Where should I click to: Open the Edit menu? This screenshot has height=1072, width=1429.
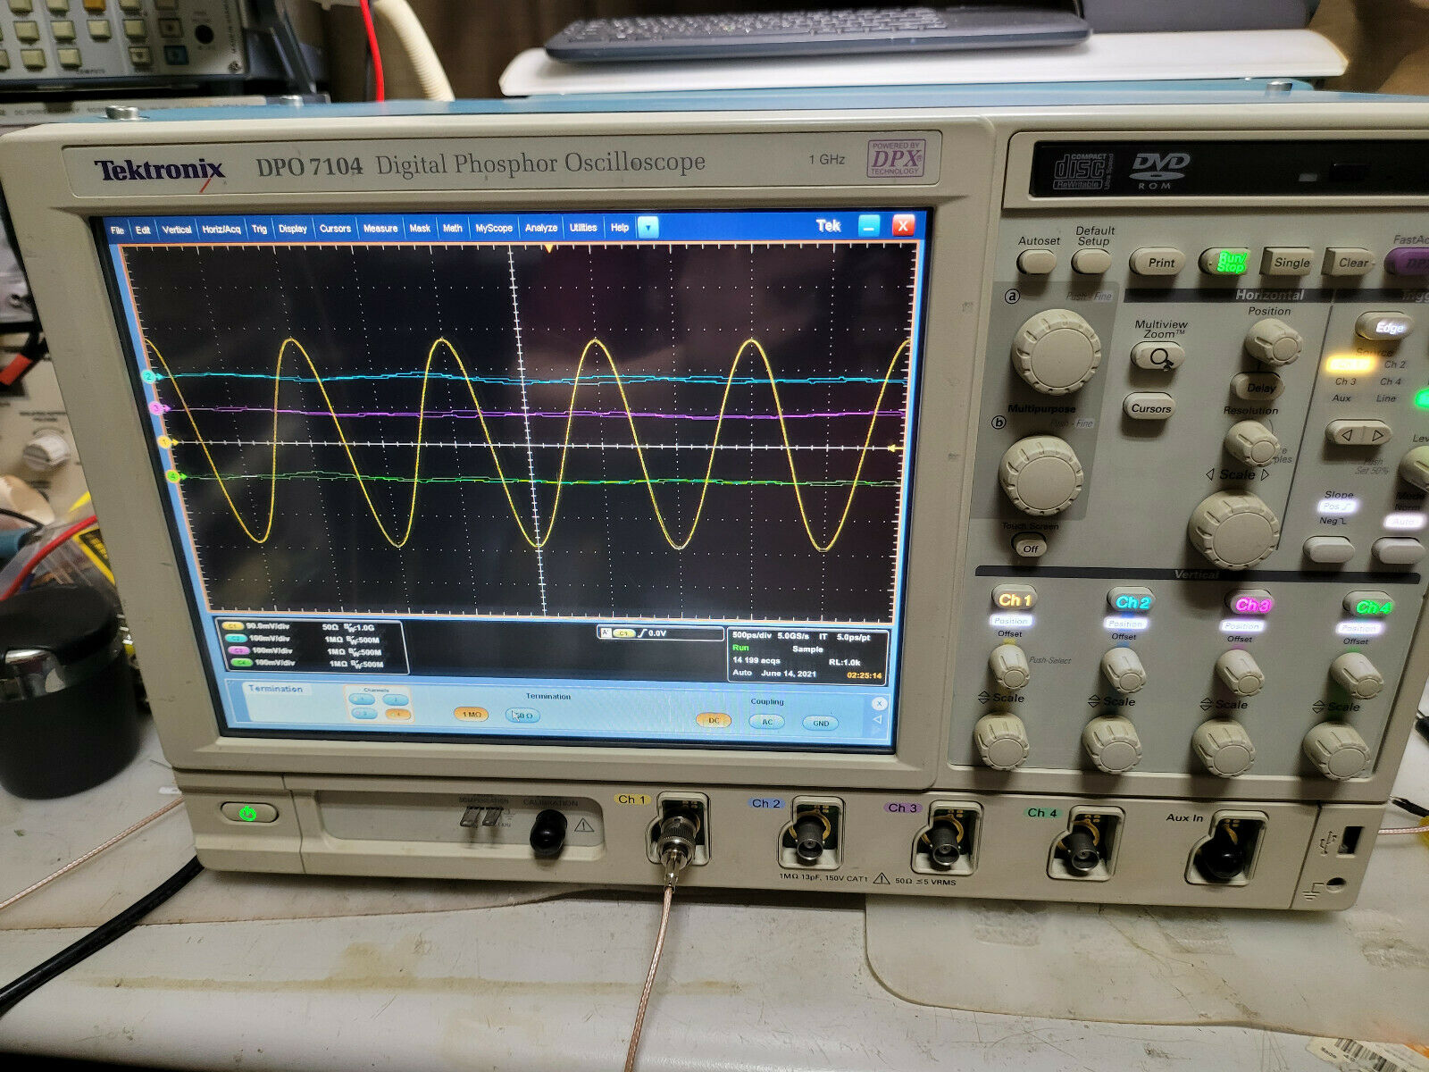(143, 230)
